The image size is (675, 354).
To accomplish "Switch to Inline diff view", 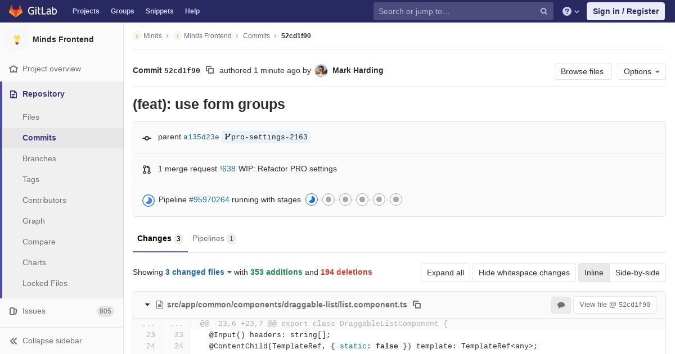I will (593, 273).
